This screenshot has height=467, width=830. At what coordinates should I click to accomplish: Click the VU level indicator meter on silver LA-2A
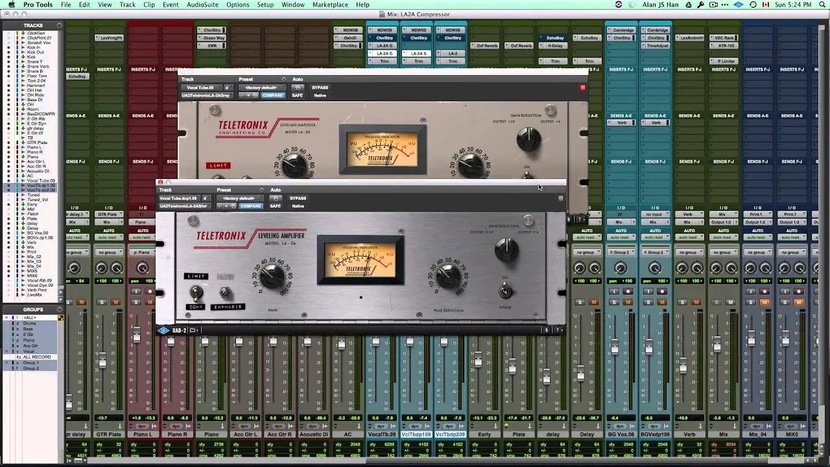pos(360,260)
